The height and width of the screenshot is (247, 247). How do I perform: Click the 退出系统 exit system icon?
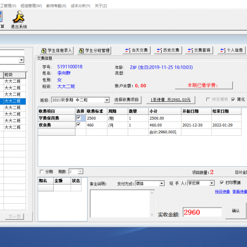(19, 20)
